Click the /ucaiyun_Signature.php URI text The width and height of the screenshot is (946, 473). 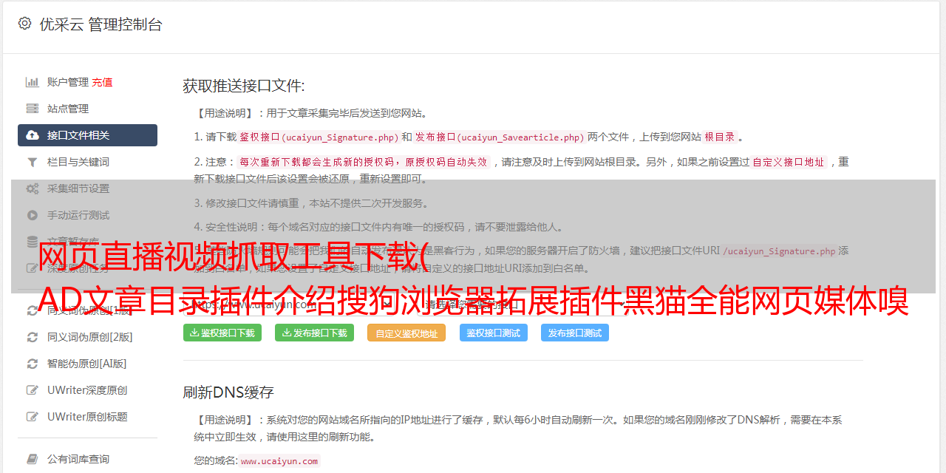coord(780,251)
